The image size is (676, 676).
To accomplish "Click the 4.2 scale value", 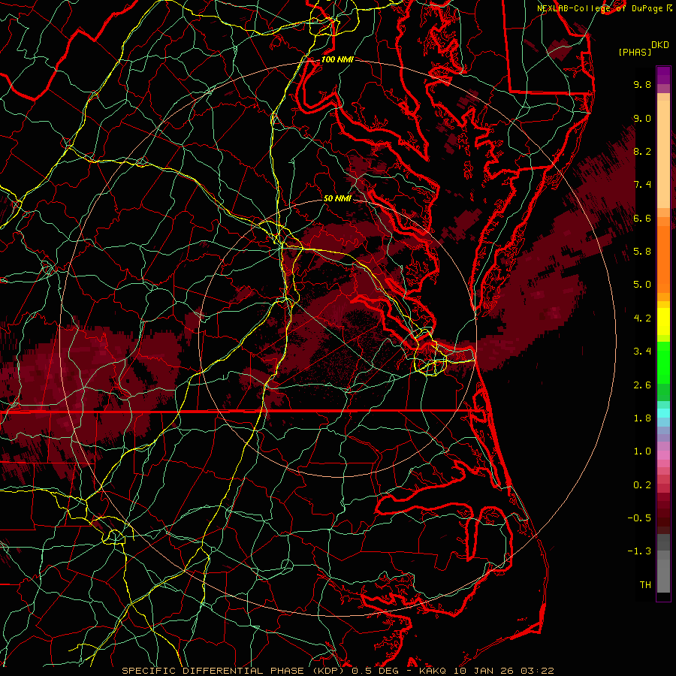I will [x=642, y=318].
